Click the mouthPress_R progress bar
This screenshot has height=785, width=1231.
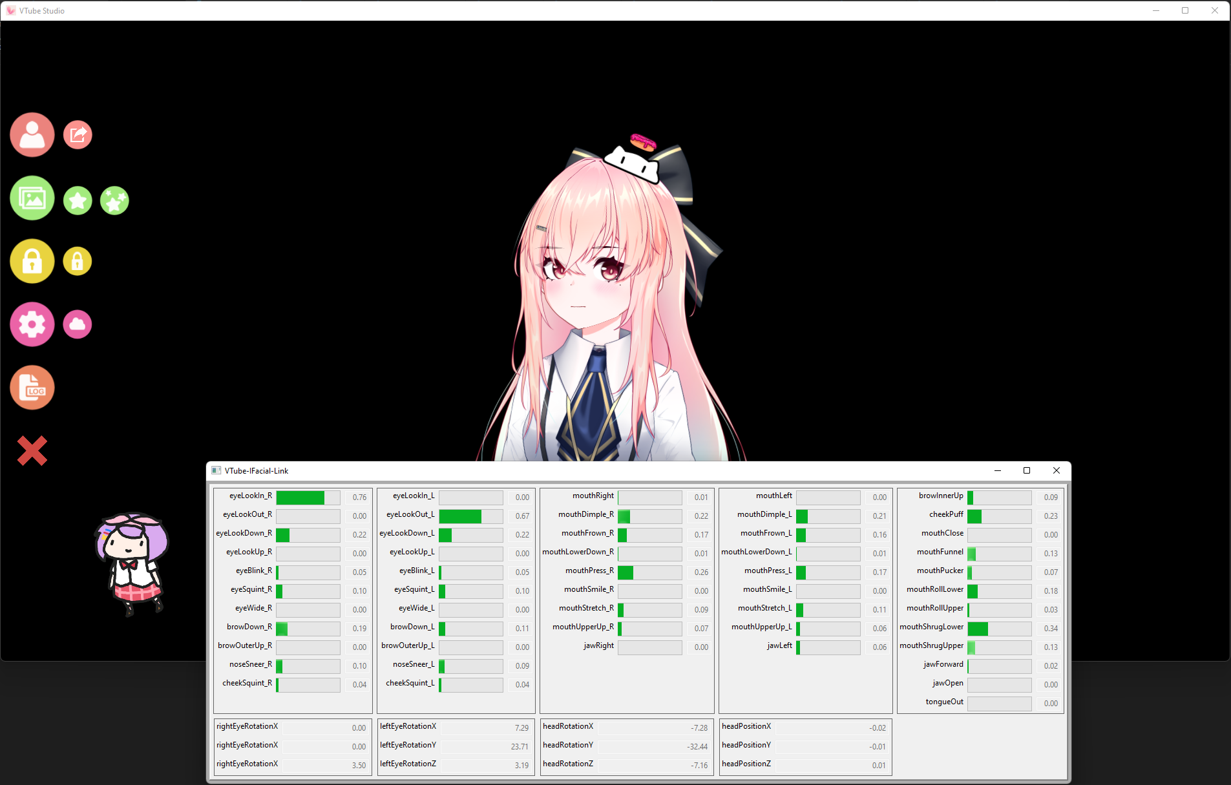650,572
